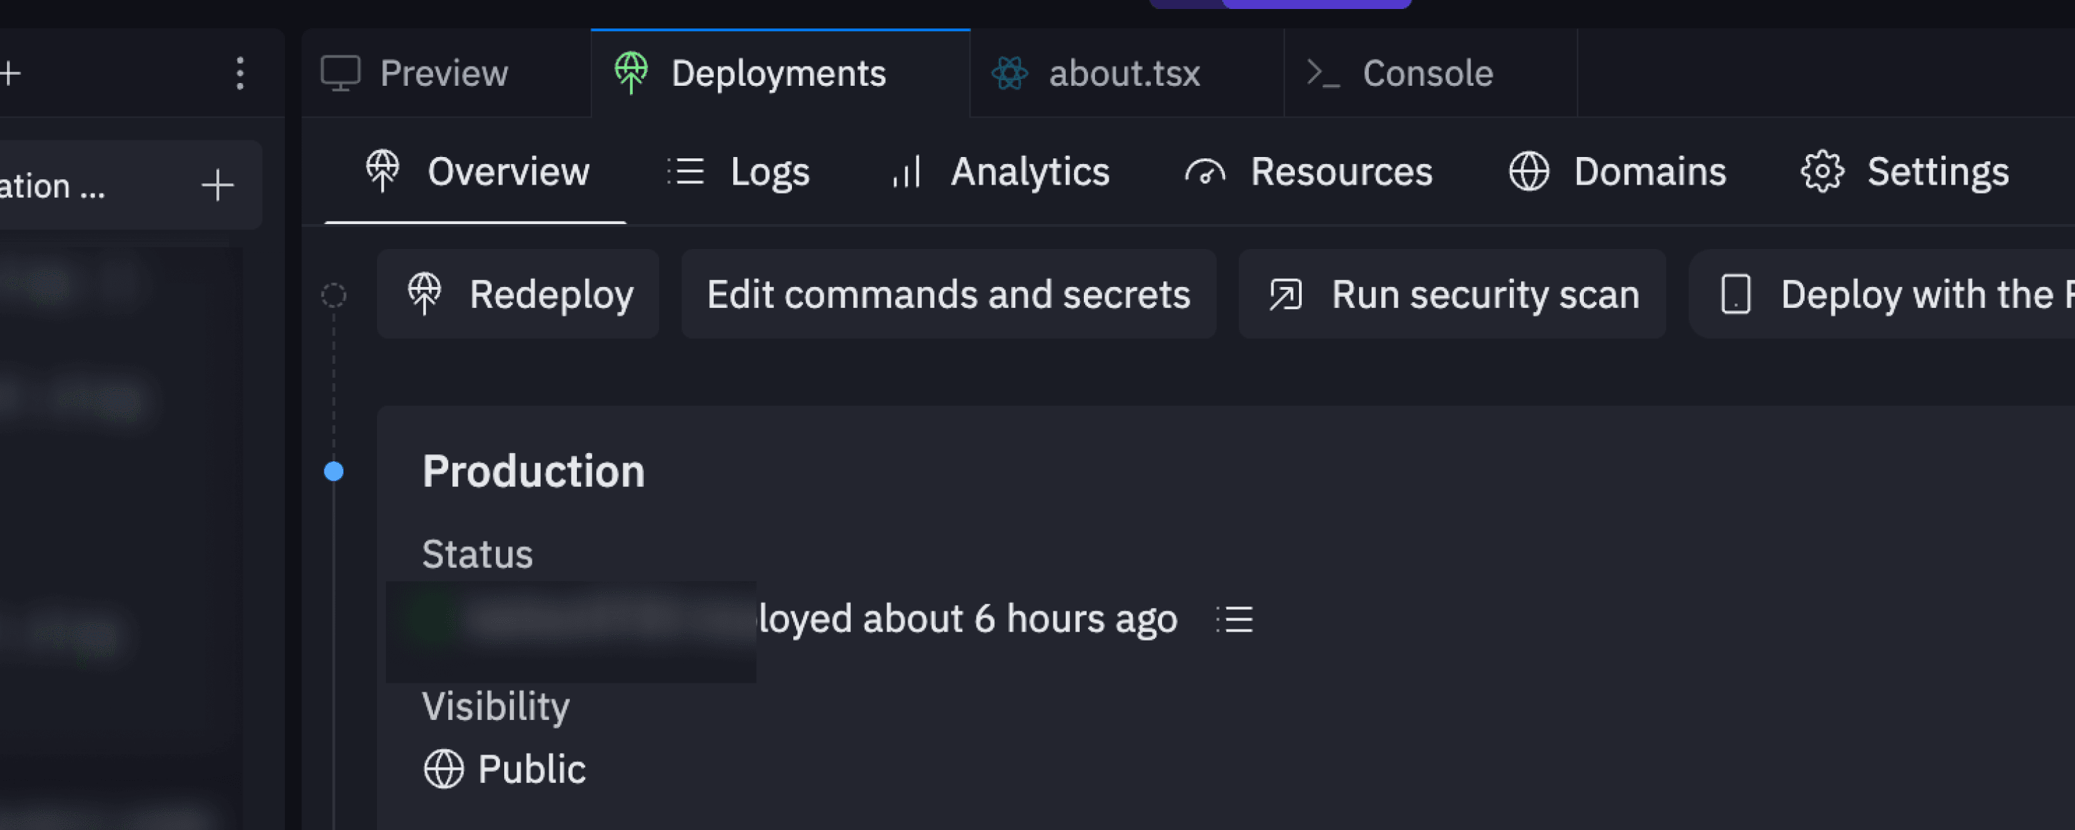Click the Public visibility globe icon

[444, 768]
